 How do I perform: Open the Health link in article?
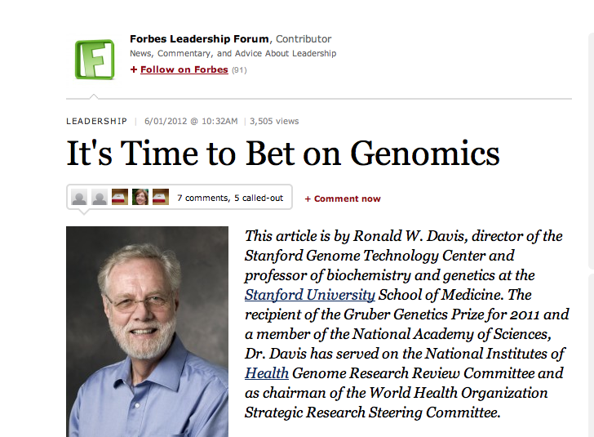click(267, 373)
